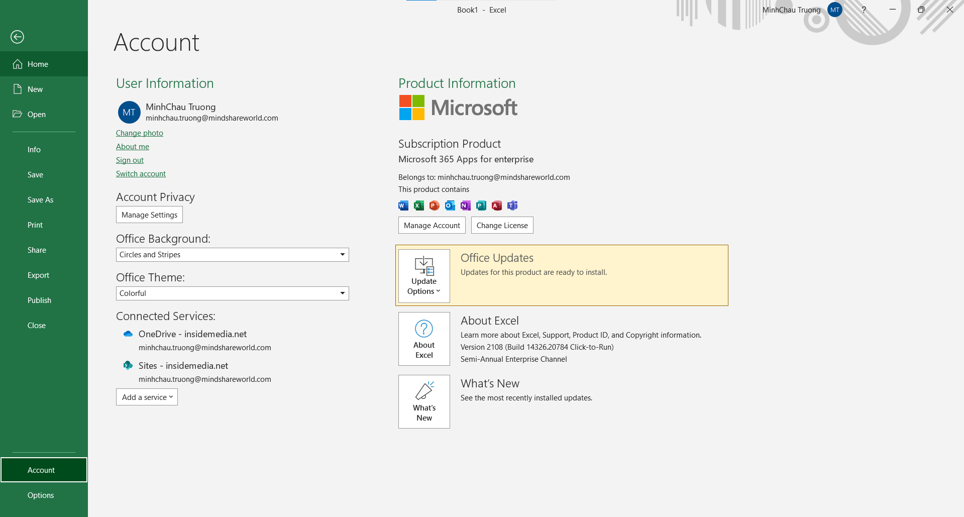Open Help via the question mark icon
The height and width of the screenshot is (517, 964).
pos(864,10)
